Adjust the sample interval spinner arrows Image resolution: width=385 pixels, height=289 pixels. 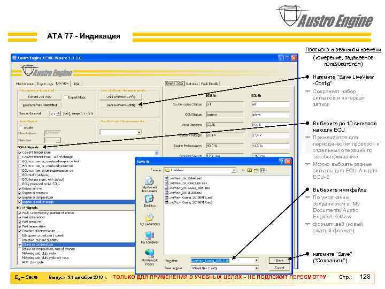tap(58, 113)
